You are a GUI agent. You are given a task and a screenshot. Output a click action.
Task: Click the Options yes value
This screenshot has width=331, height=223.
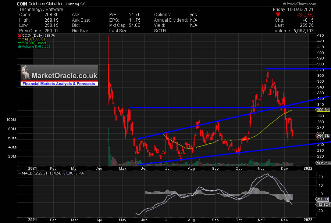click(x=194, y=14)
